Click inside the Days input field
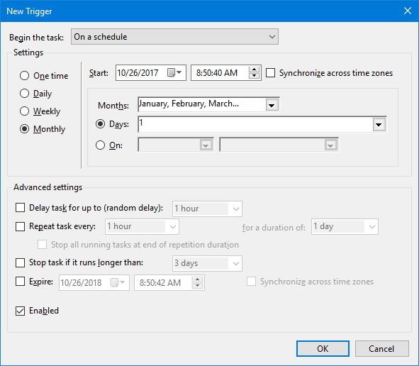Viewport: 419px width, 366px height. (255, 125)
